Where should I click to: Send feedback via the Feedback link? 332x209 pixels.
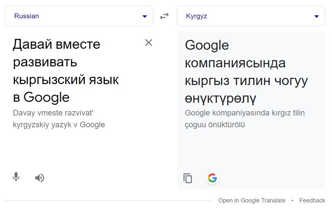[x=312, y=200]
